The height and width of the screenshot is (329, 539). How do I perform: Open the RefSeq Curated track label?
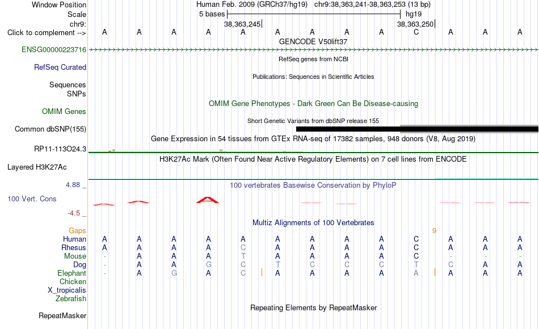point(60,67)
